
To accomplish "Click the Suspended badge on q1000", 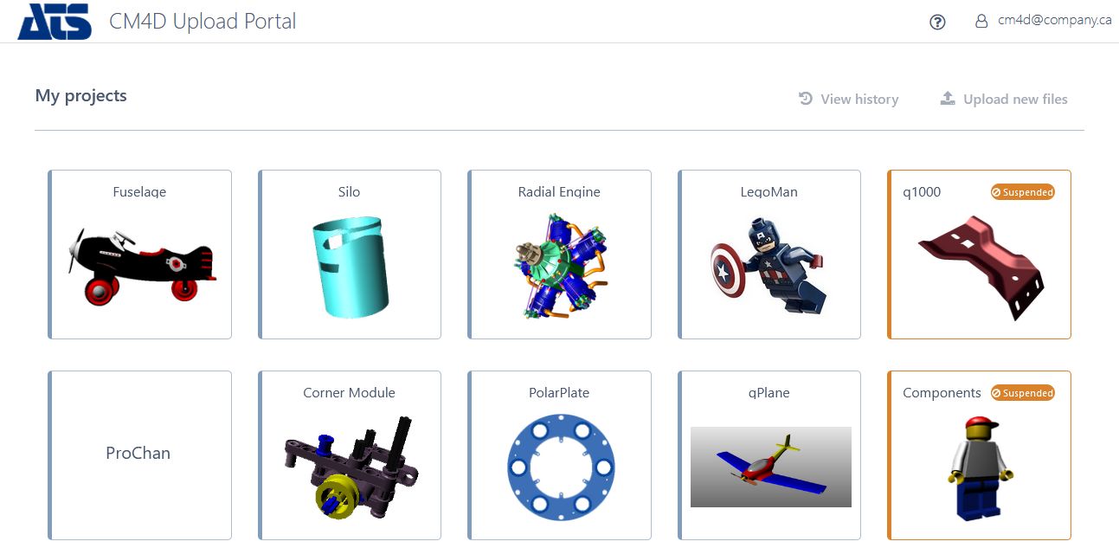I will pyautogui.click(x=1023, y=192).
